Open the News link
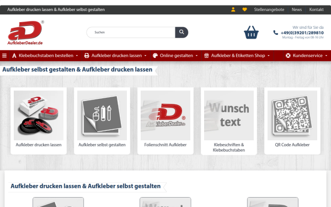This screenshot has height=207, width=331. pos(297,9)
